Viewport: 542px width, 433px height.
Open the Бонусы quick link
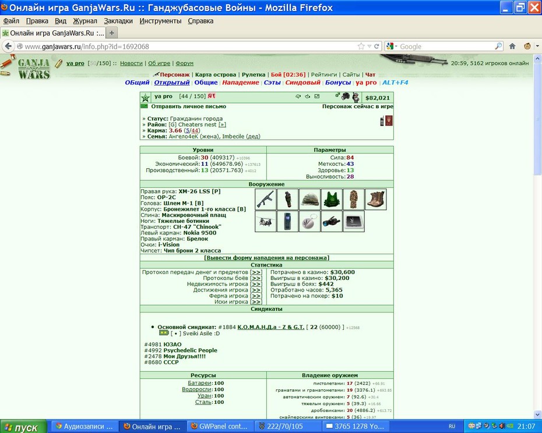(x=338, y=83)
